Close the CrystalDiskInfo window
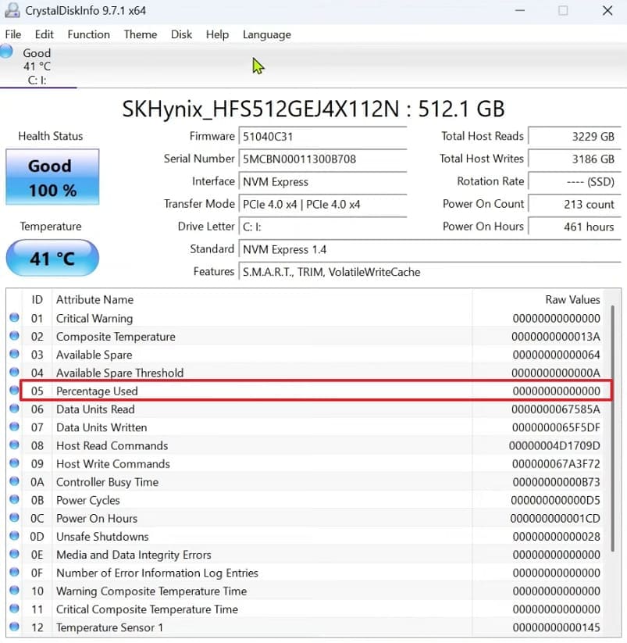627x643 pixels. [607, 10]
